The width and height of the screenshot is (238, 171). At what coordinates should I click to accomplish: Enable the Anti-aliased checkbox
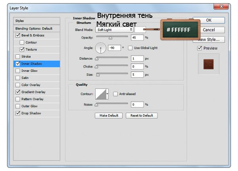point(115,94)
